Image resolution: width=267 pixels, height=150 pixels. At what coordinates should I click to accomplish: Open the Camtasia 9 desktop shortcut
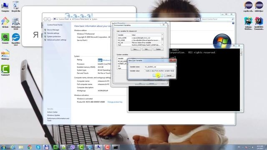pos(5,70)
